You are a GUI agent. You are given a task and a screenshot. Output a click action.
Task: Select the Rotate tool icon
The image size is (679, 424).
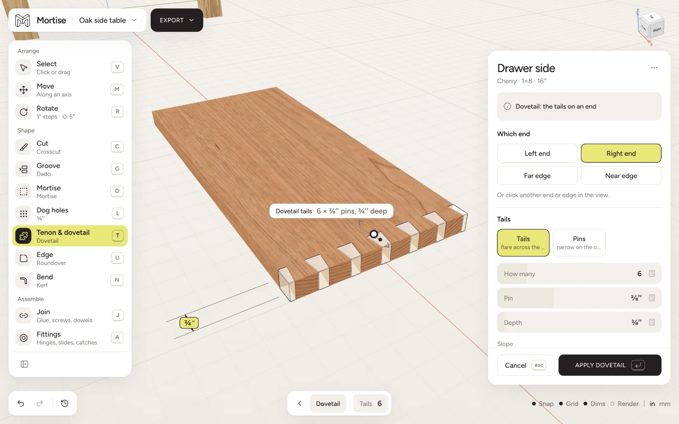(24, 112)
